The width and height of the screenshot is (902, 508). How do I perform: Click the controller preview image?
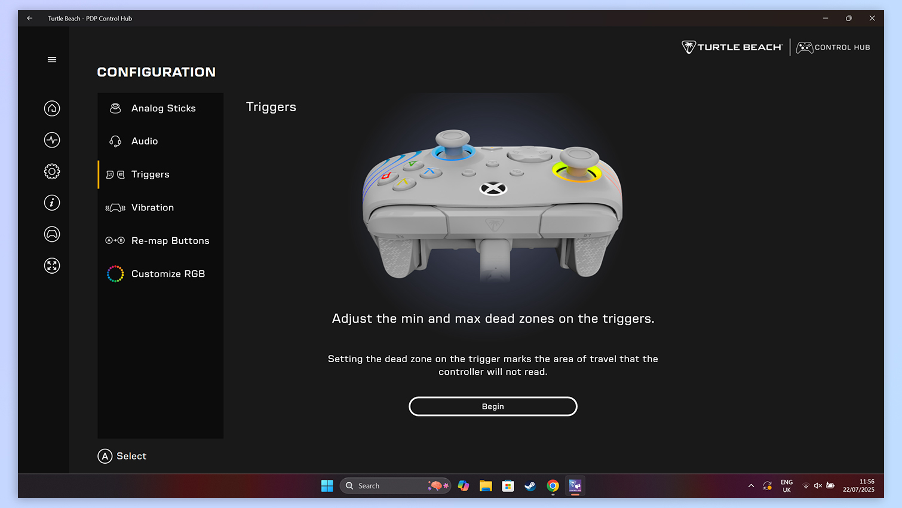coord(493,203)
